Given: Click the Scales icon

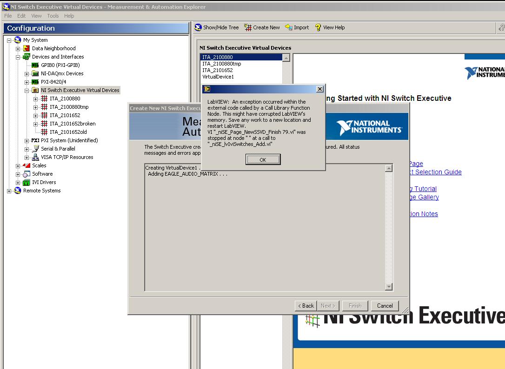Looking at the screenshot, I should pos(27,165).
